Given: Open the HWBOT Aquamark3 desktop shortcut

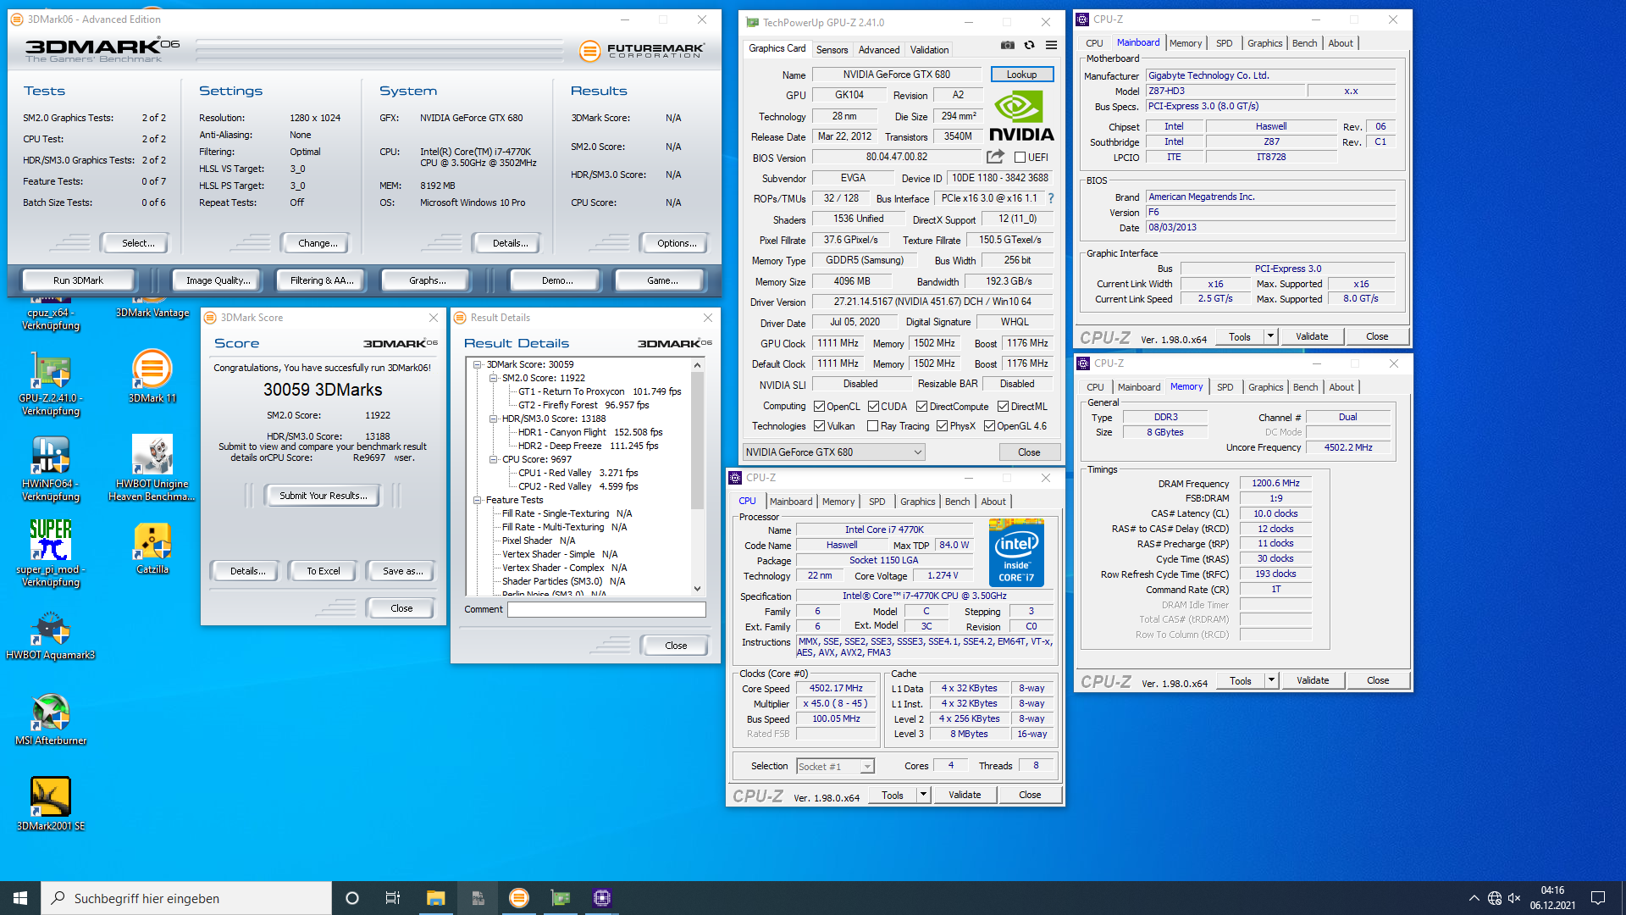Looking at the screenshot, I should point(51,635).
